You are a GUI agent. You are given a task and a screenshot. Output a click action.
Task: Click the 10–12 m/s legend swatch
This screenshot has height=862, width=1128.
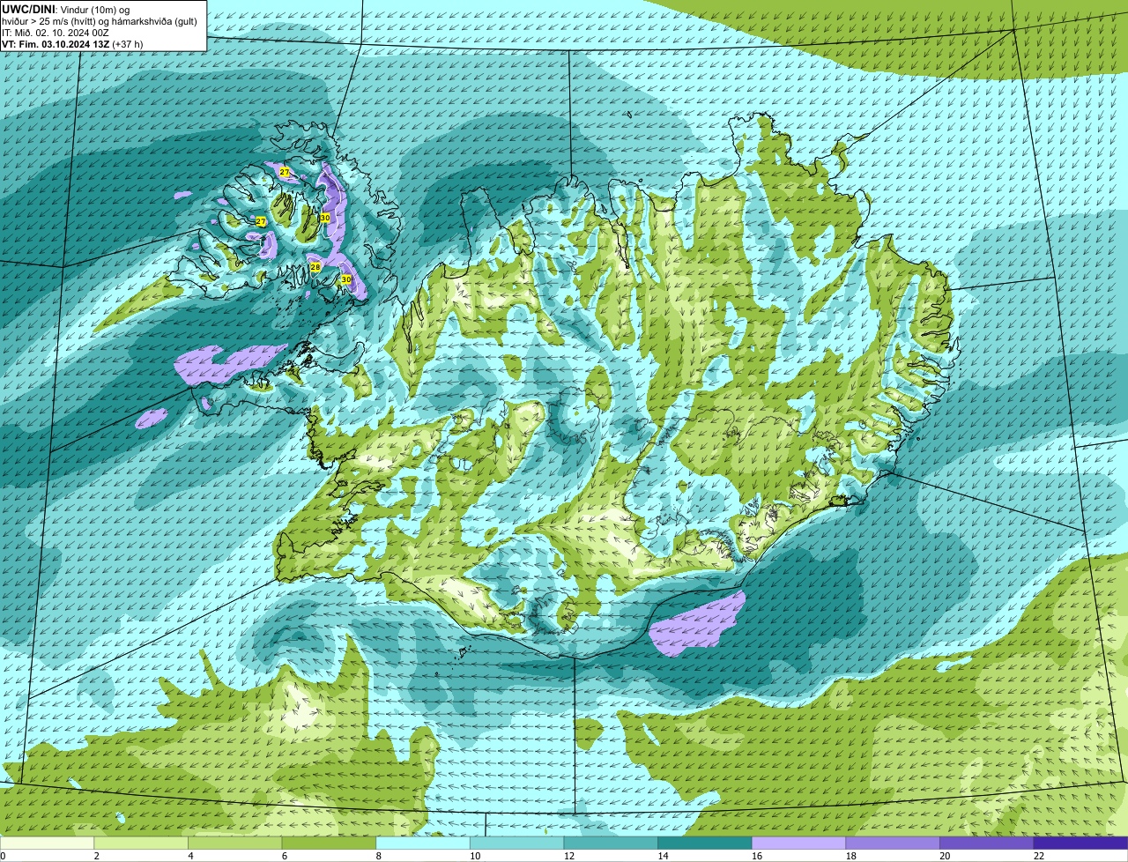[516, 843]
